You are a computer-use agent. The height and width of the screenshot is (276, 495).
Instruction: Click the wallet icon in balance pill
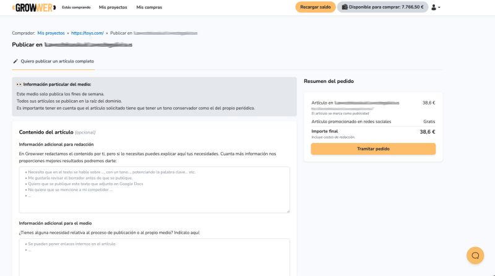pyautogui.click(x=345, y=7)
